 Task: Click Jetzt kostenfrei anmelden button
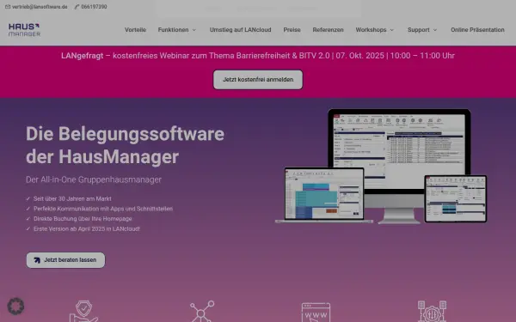pyautogui.click(x=258, y=80)
